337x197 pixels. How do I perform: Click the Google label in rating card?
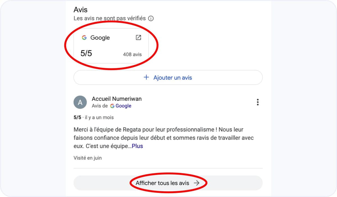[x=100, y=38]
